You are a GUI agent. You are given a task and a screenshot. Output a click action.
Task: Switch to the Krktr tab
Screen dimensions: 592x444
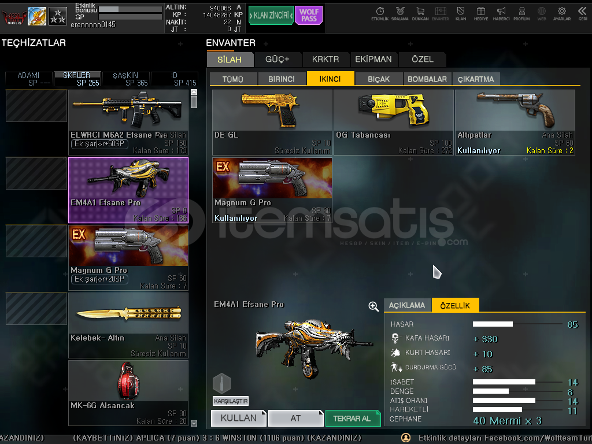pos(325,60)
